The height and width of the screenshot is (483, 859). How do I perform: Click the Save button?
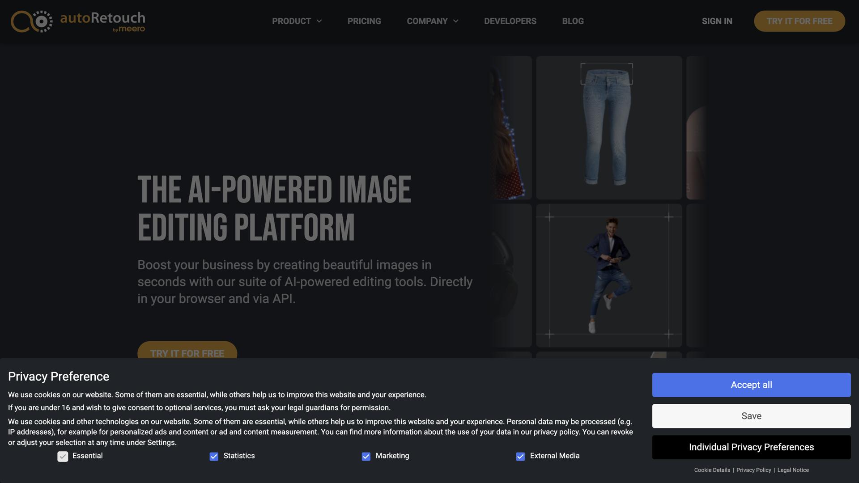click(x=751, y=415)
